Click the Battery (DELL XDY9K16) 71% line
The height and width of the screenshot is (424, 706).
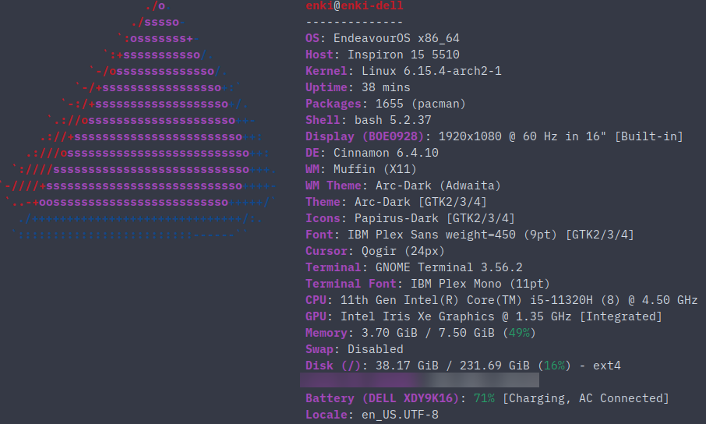(x=487, y=398)
